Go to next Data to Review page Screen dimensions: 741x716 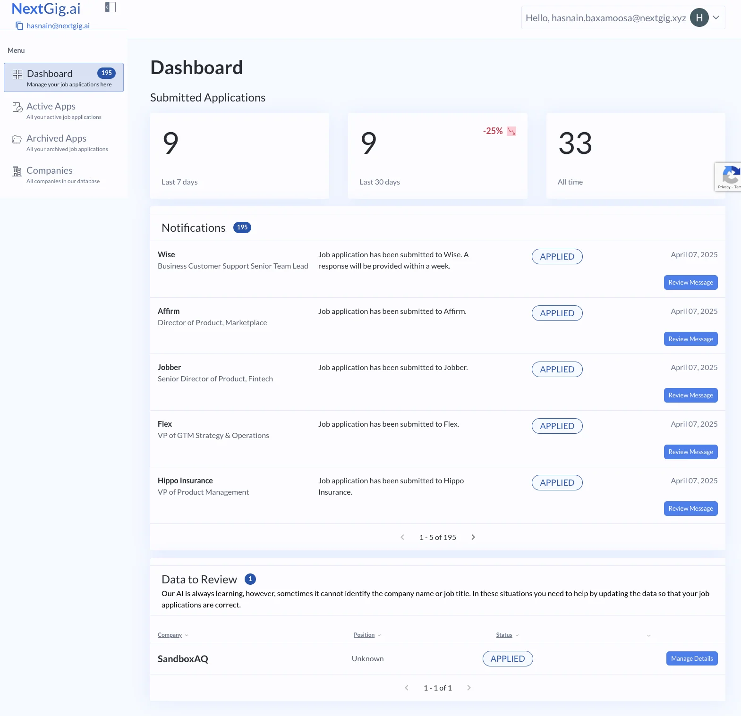(469, 688)
